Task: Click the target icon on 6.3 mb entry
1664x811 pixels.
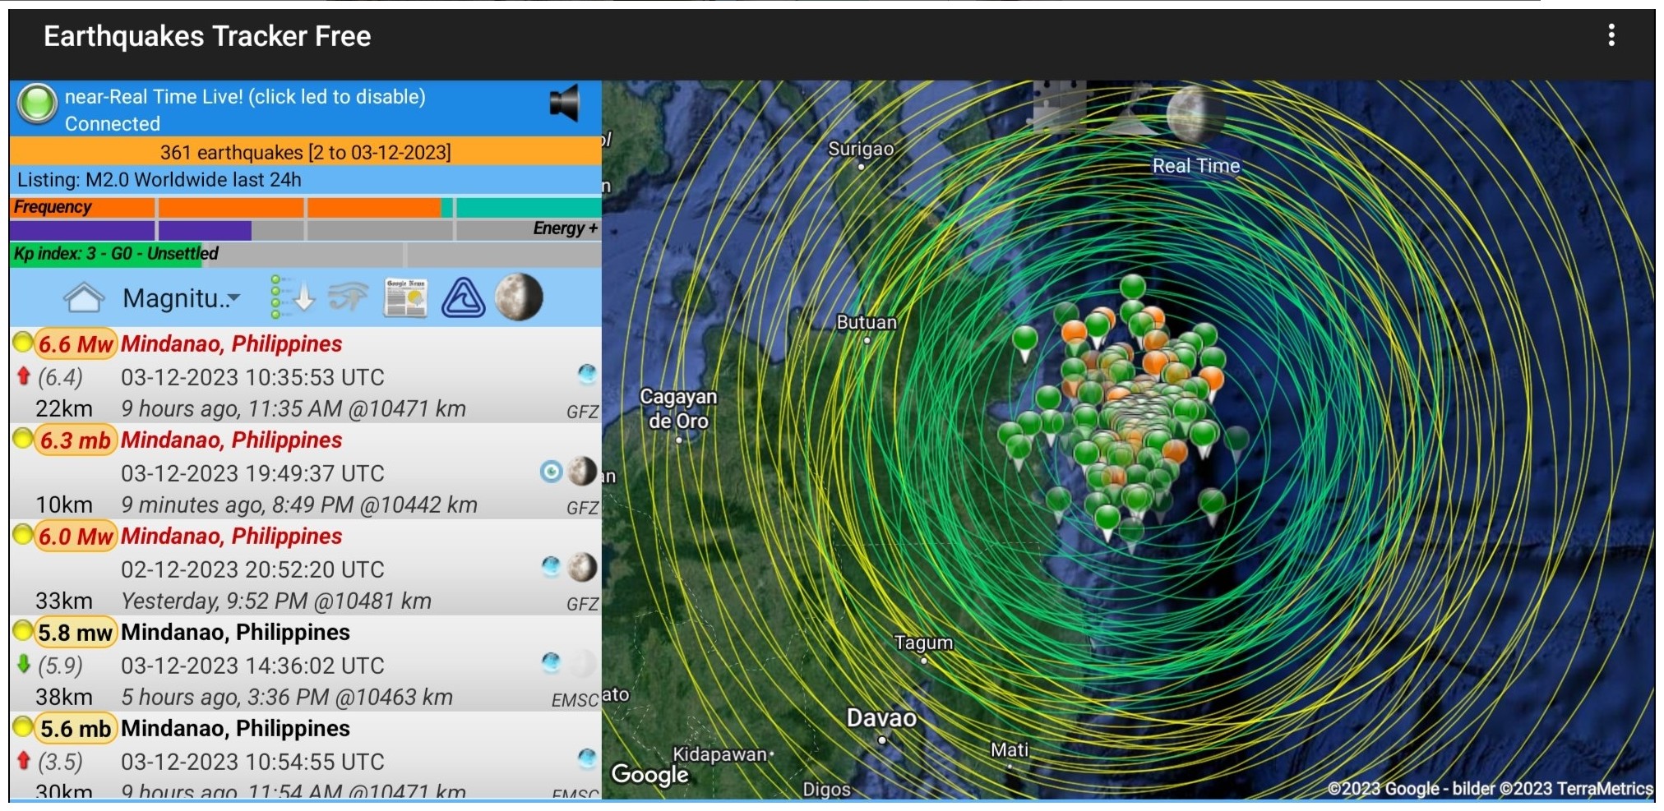Action: 551,472
